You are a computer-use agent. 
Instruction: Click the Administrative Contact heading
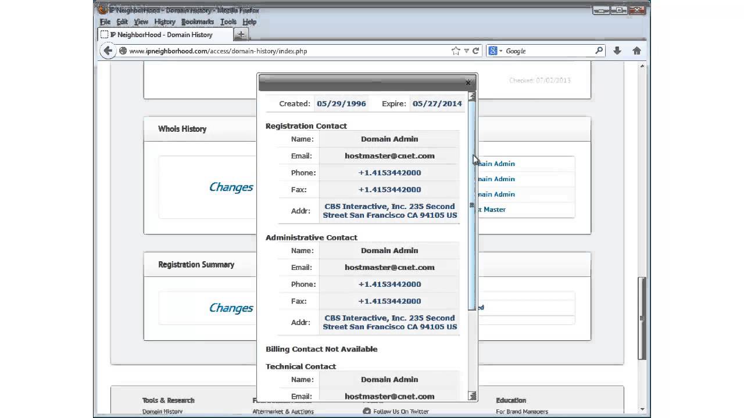(x=312, y=237)
